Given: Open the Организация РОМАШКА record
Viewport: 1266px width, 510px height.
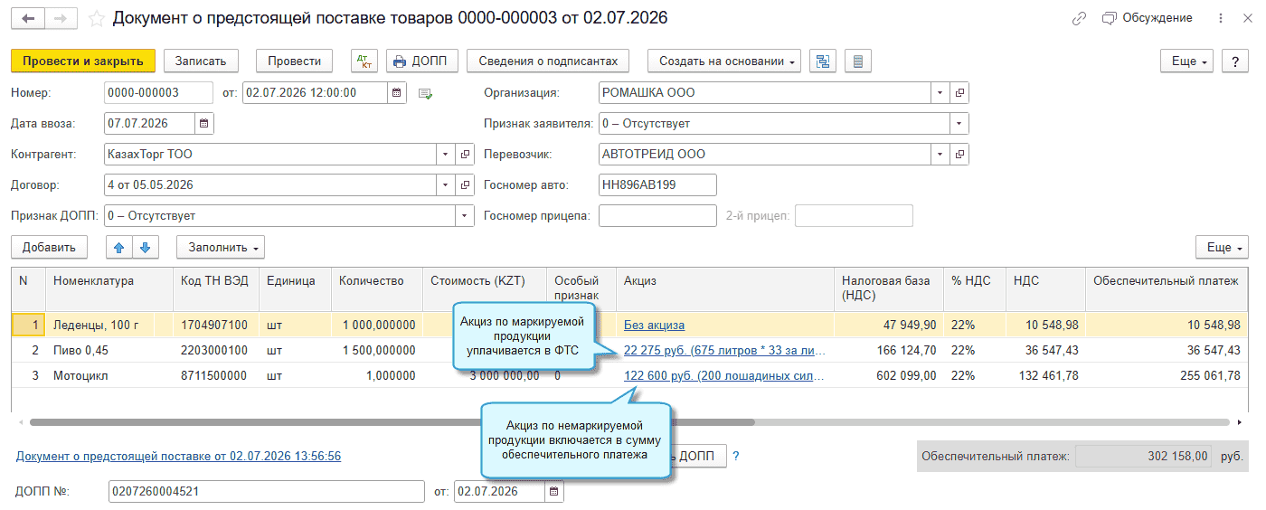Looking at the screenshot, I should pos(959,92).
